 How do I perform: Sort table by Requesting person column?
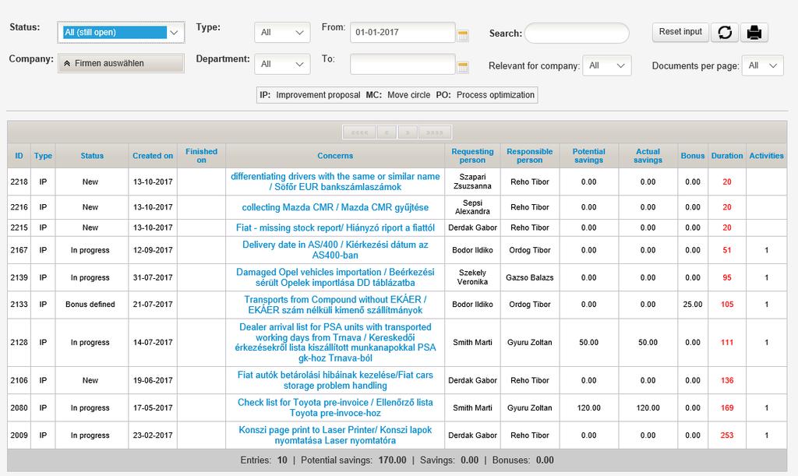(472, 156)
